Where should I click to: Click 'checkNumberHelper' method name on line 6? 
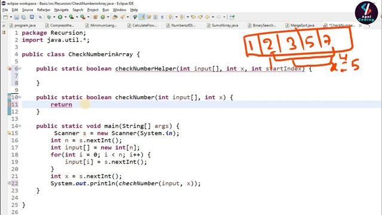click(146, 69)
